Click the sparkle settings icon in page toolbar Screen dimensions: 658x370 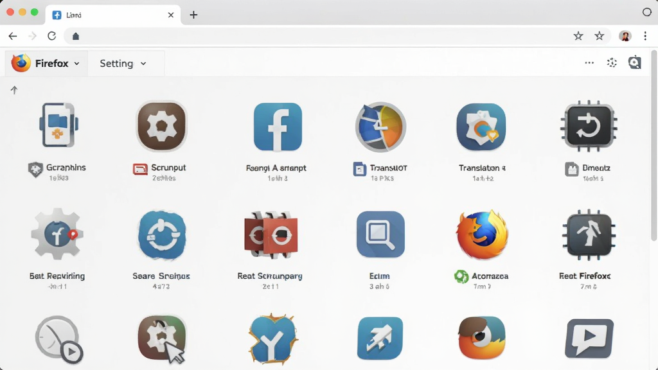pos(612,63)
